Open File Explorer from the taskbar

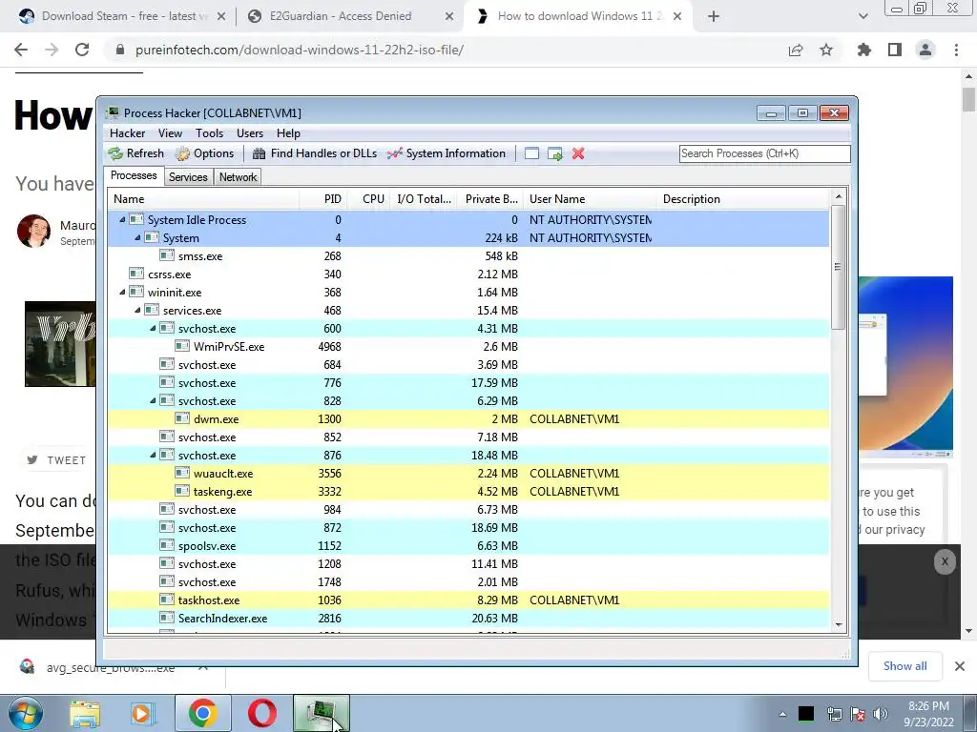click(x=85, y=713)
